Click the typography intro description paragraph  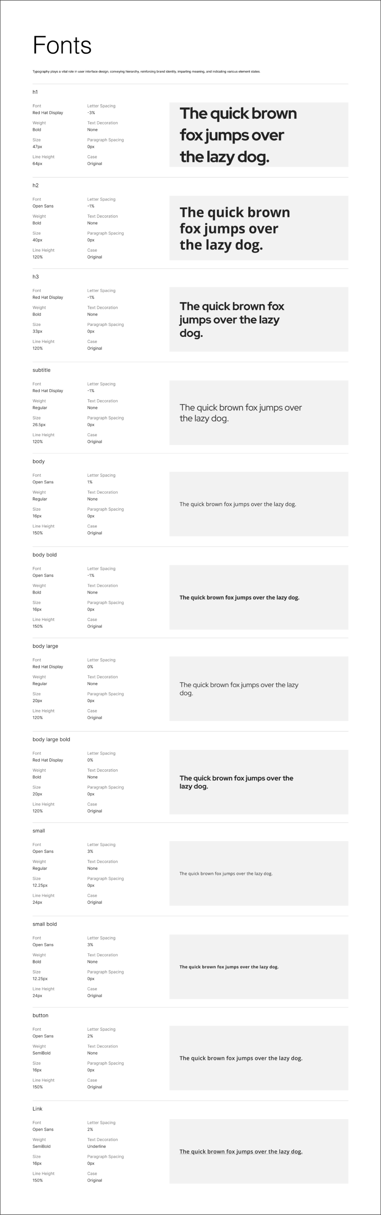[147, 72]
